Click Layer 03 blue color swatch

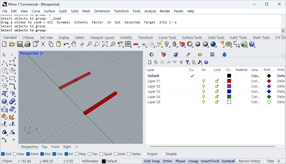229,91
